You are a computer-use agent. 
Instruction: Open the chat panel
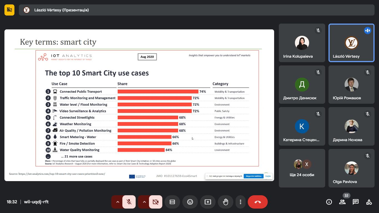(356, 202)
